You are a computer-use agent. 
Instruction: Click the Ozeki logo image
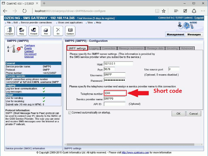[188, 25]
